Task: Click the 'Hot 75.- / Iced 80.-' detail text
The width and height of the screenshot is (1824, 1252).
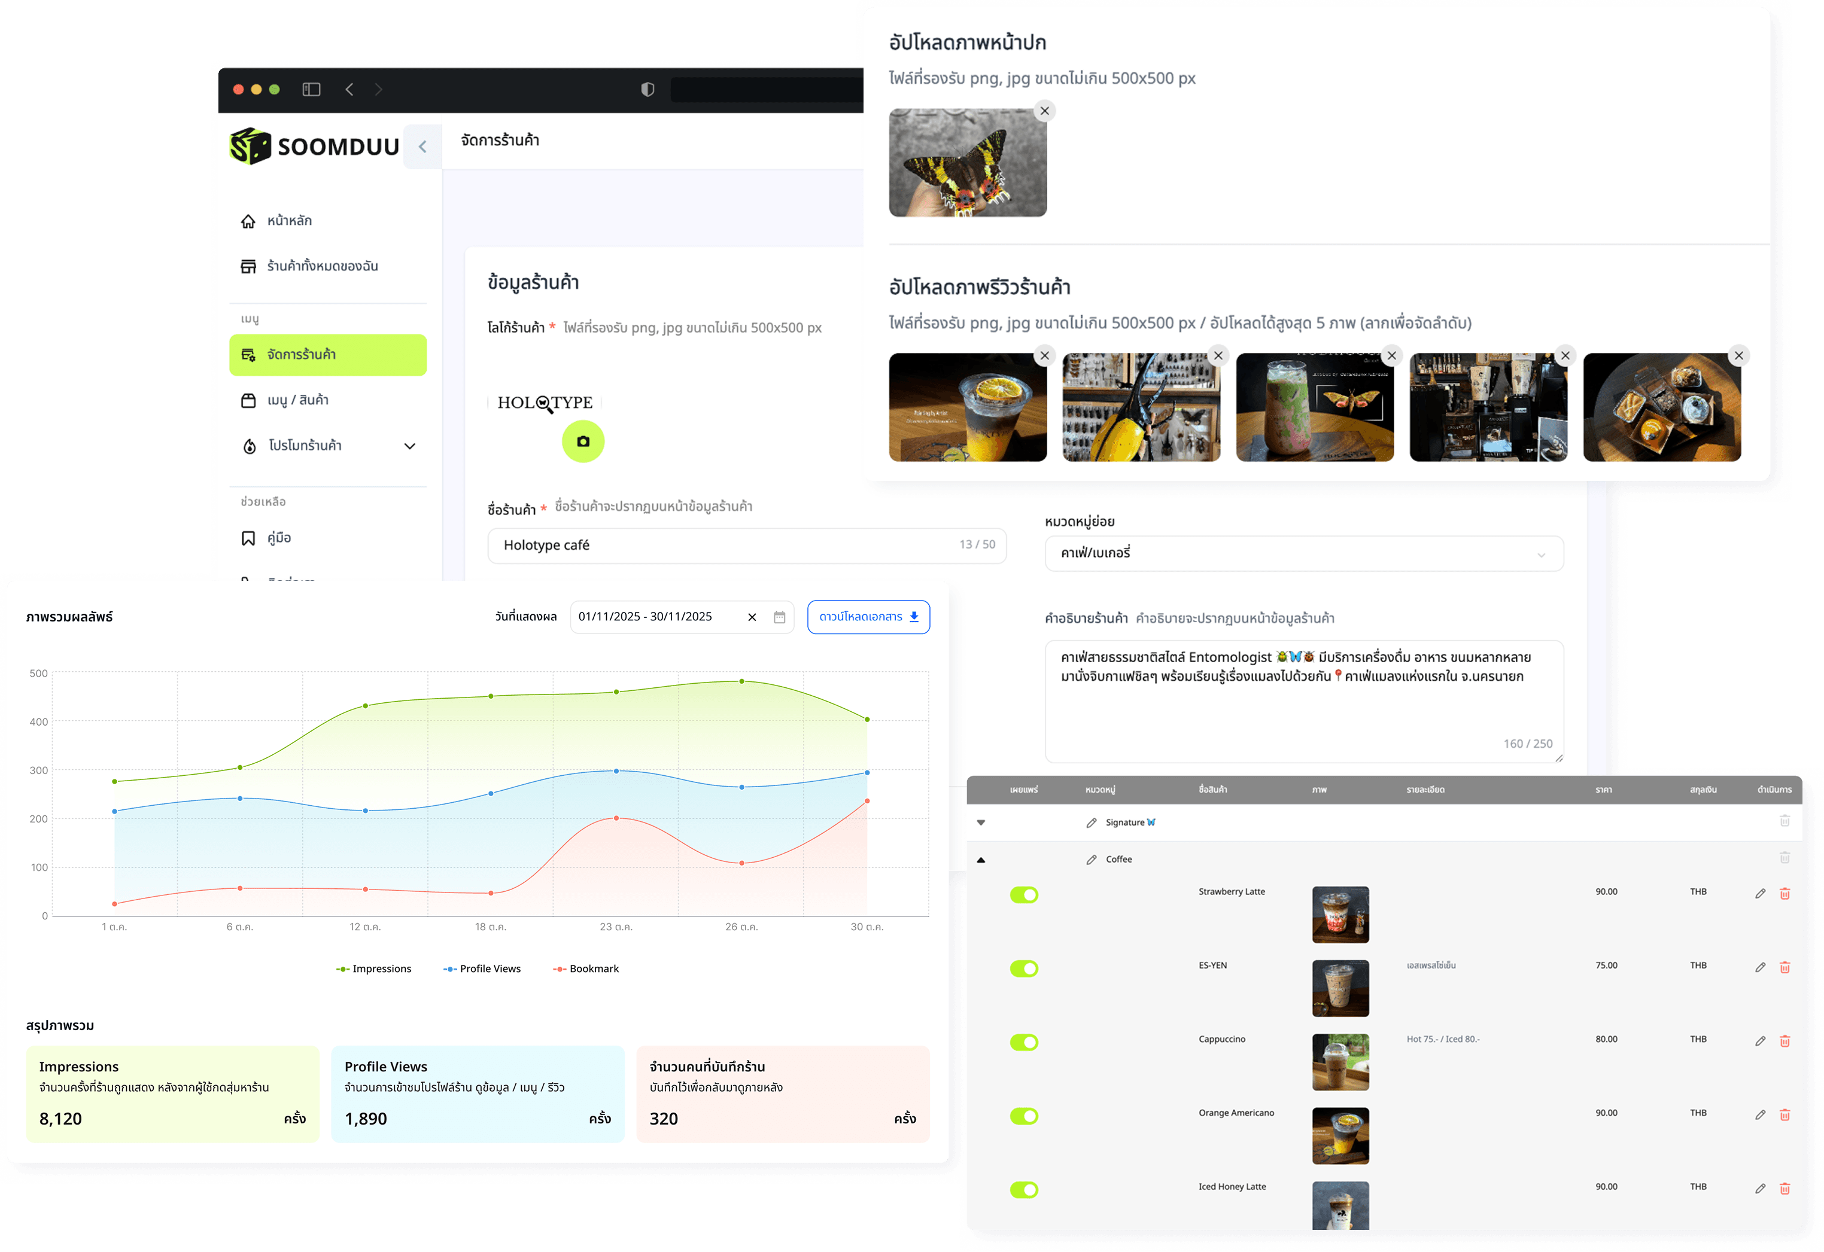Action: (1443, 1040)
